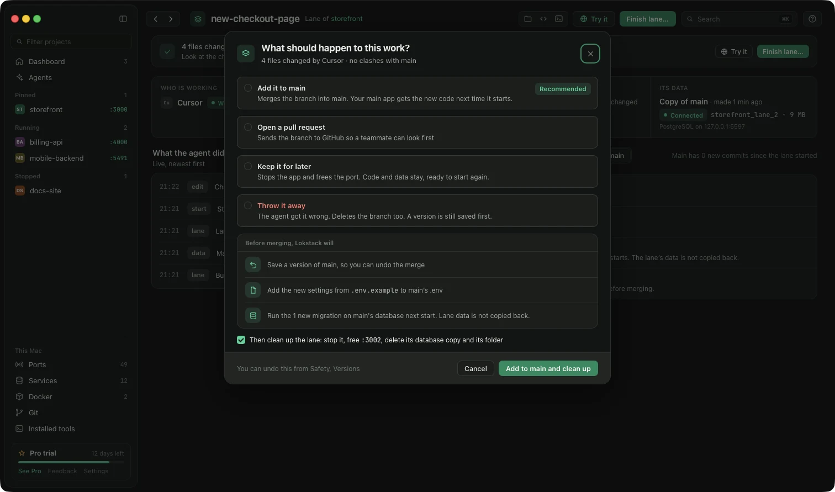Click top toolbar 'Finish lane...' button
Image resolution: width=835 pixels, height=492 pixels.
coord(647,19)
